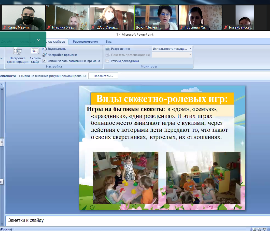Expand the collapsed panel chevron on left edge
Screen dimensions: 270x231
[1, 182]
